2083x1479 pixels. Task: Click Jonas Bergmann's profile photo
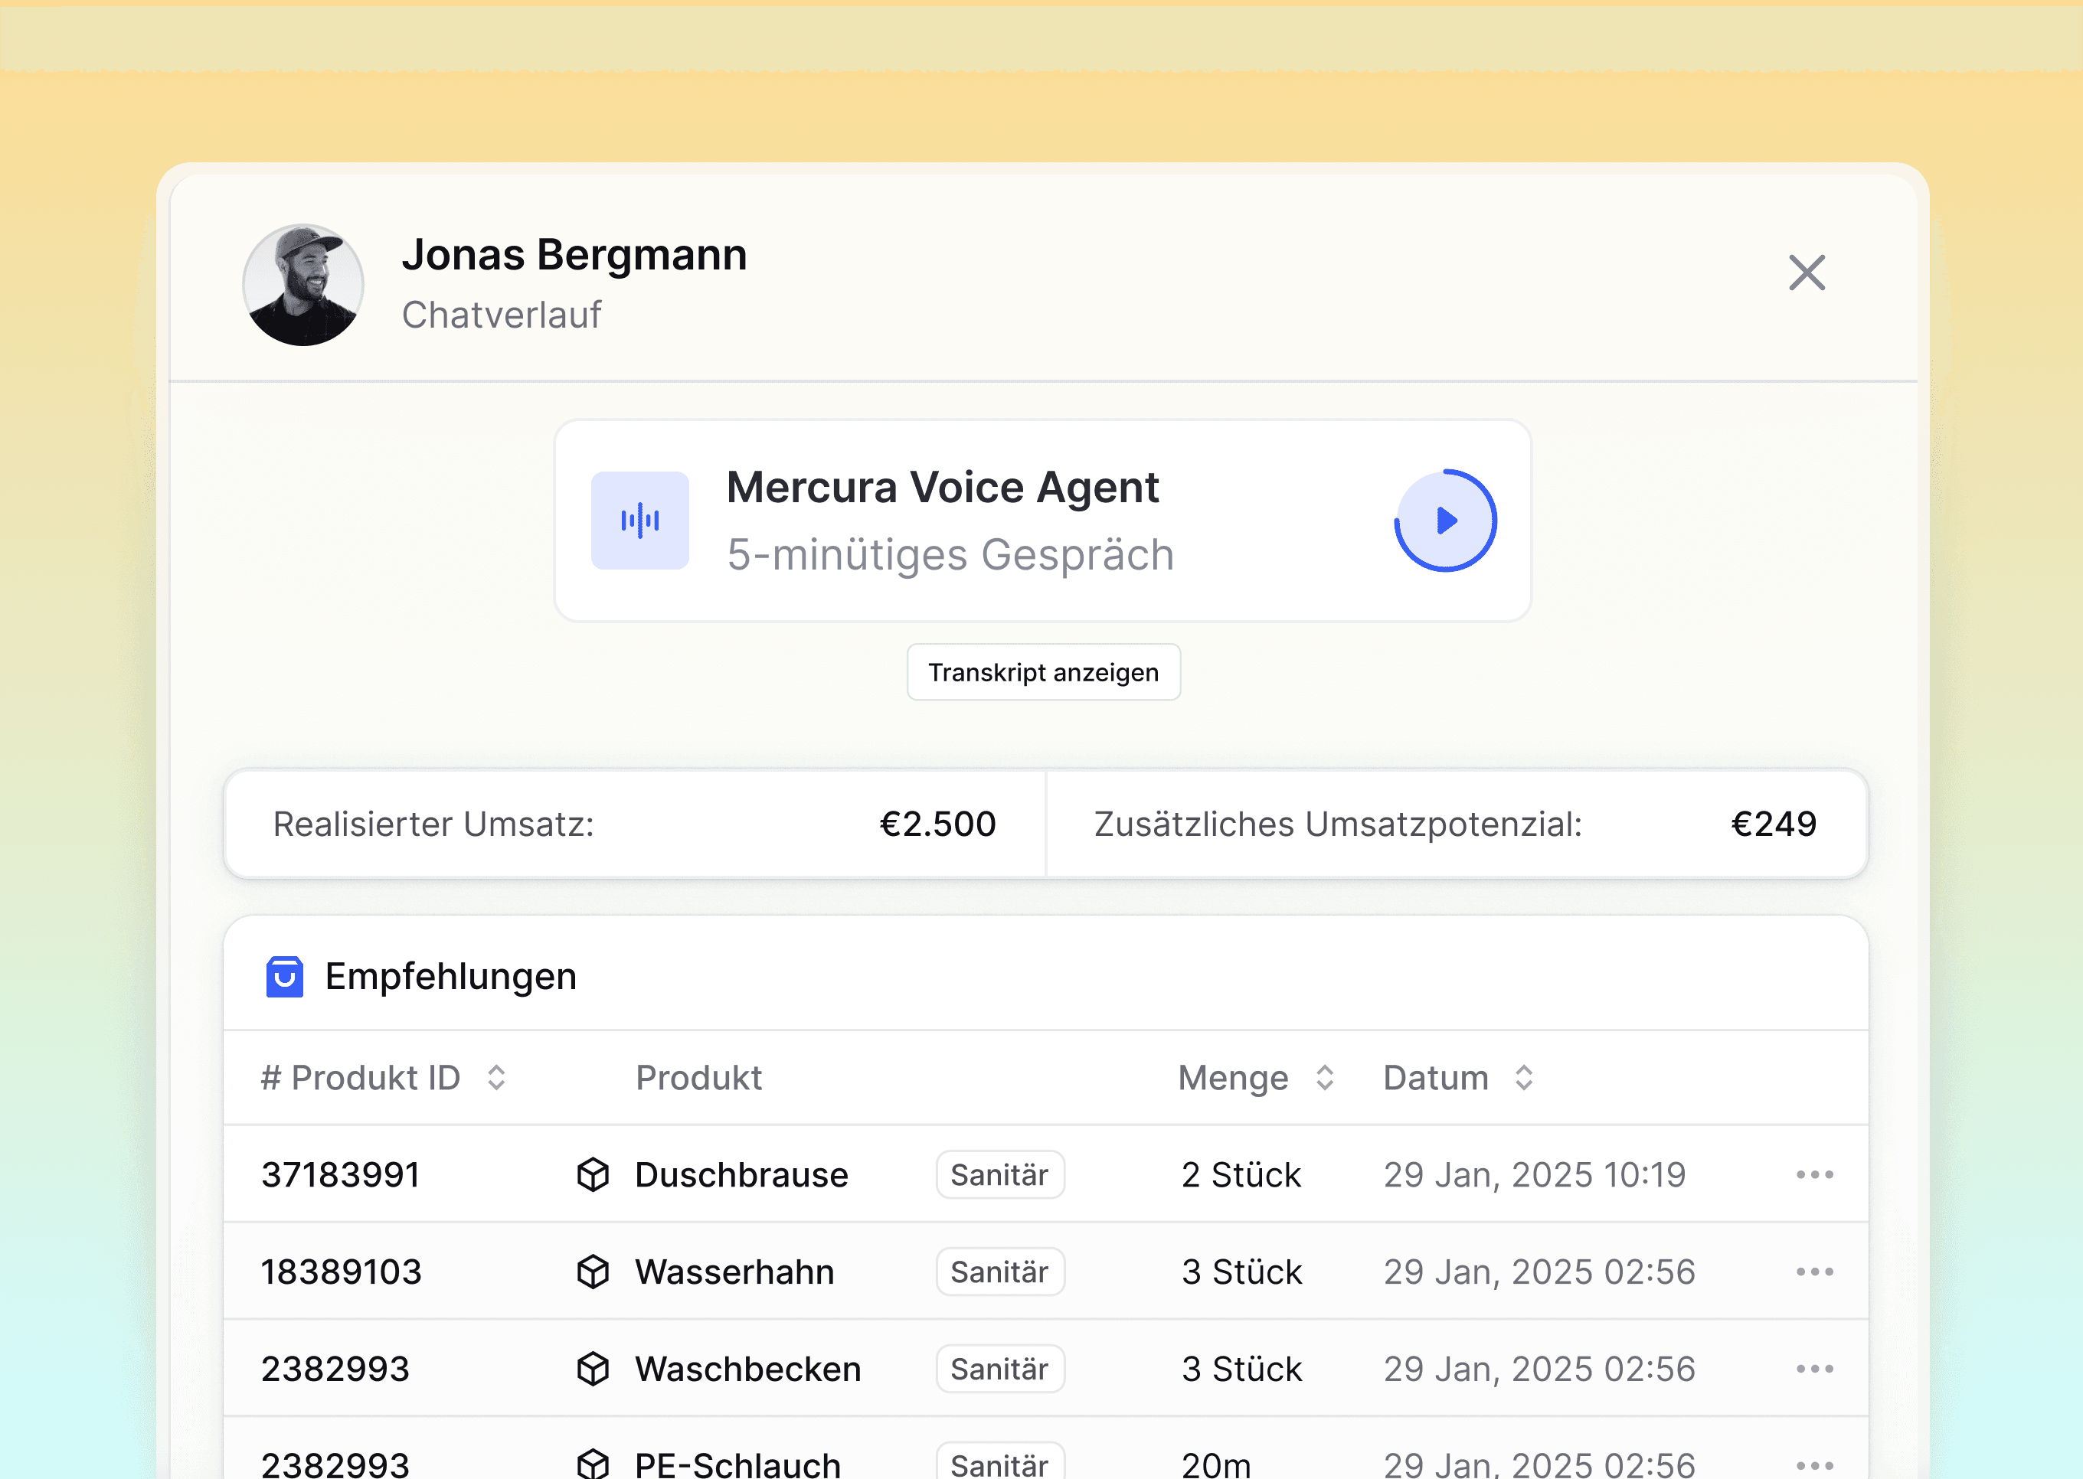pyautogui.click(x=303, y=285)
